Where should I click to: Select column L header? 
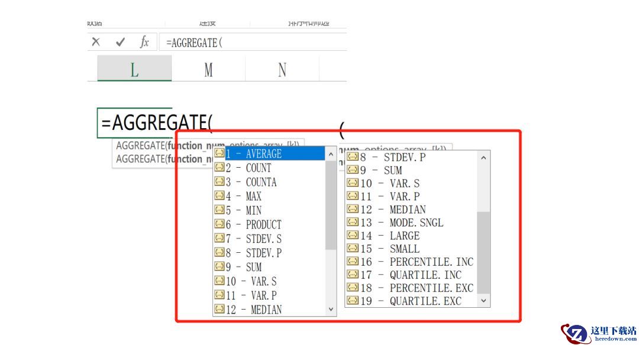tap(134, 69)
